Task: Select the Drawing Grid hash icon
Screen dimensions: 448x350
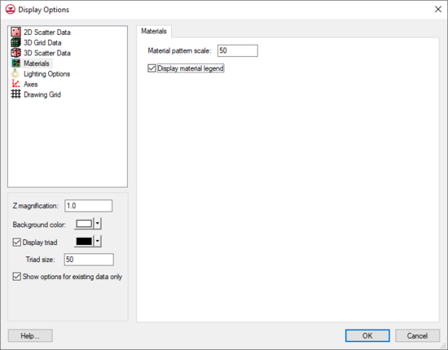Action: 15,94
